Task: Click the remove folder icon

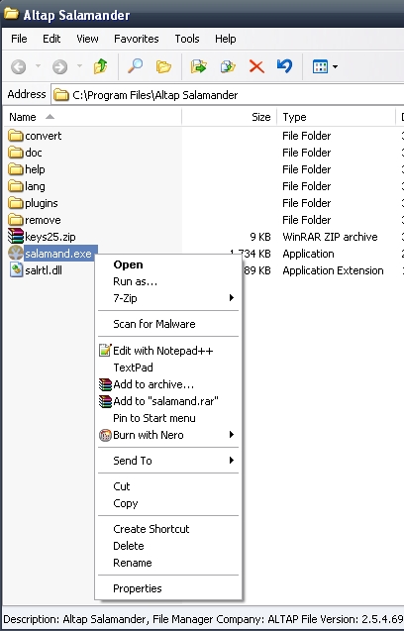Action: (x=16, y=220)
